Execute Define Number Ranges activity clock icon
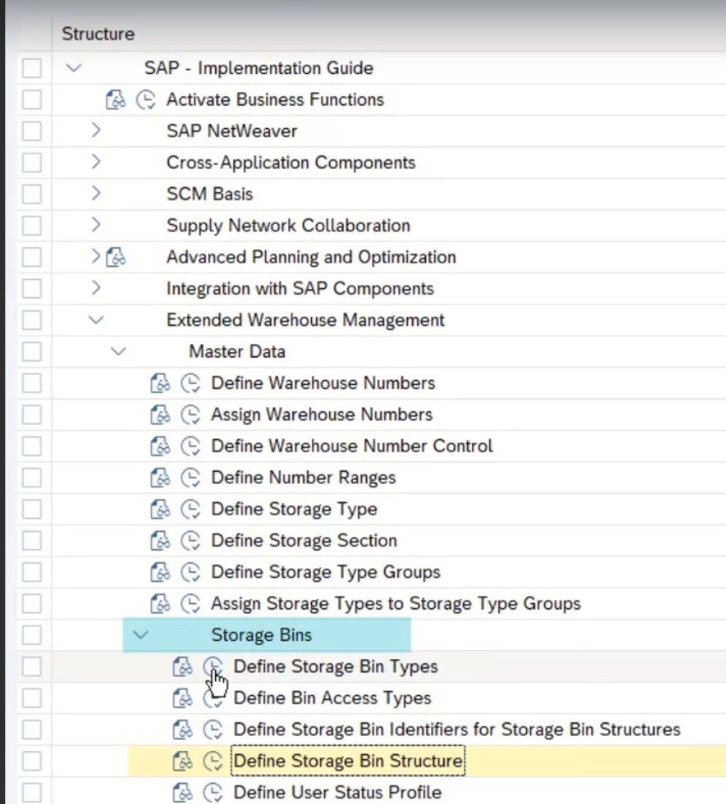This screenshot has width=726, height=804. pos(190,477)
